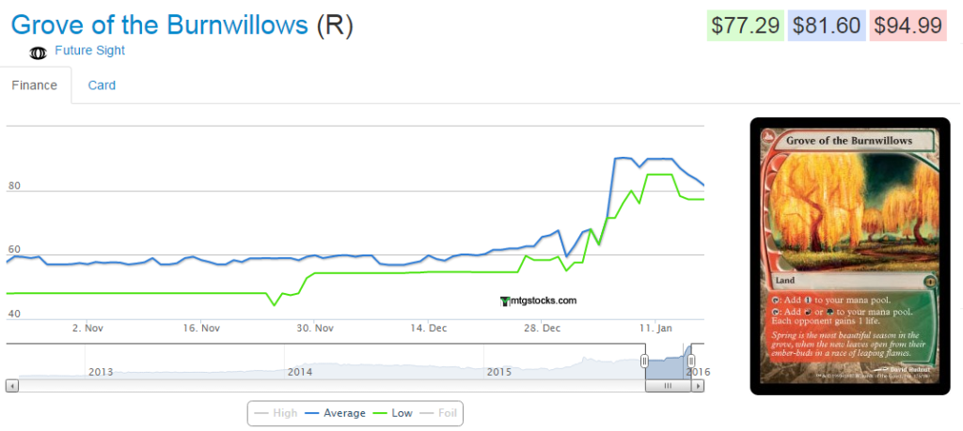Click the 2015 label in the navigator
Screen dimensions: 963x431
[499, 372]
